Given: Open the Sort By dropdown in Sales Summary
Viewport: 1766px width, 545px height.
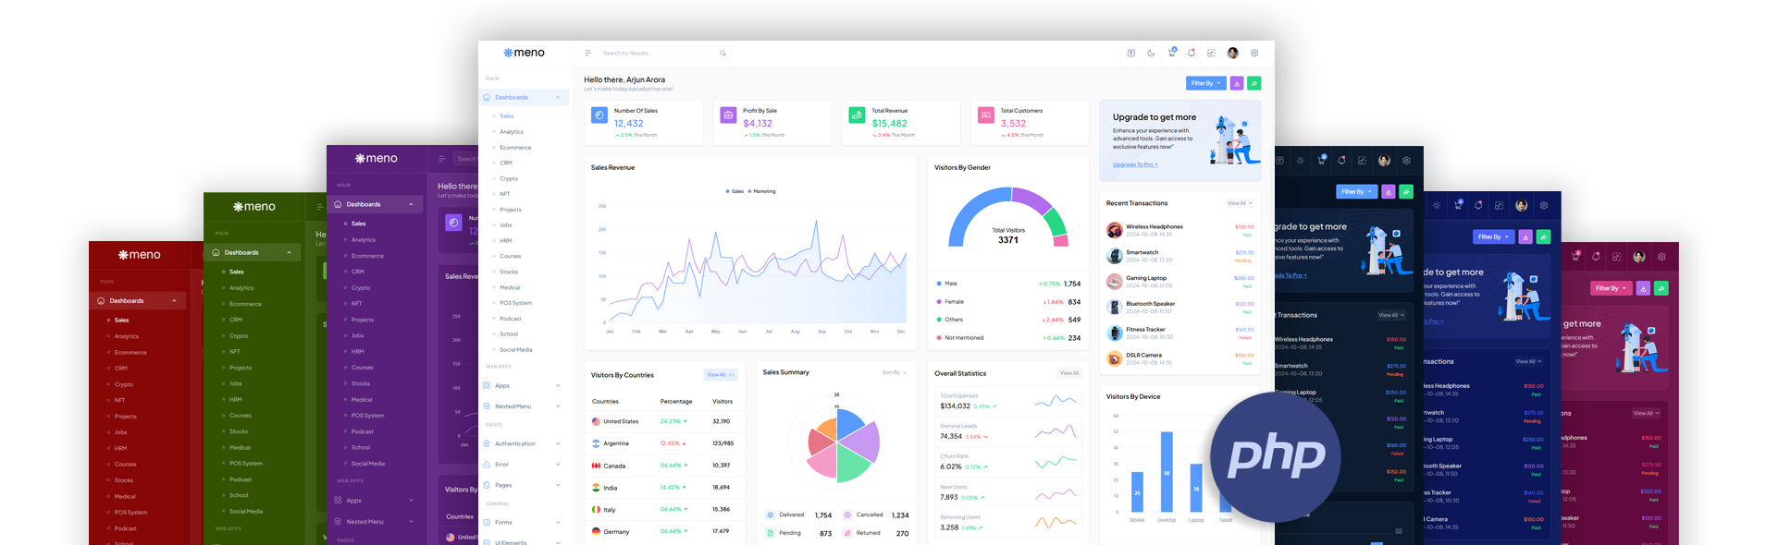Looking at the screenshot, I should pyautogui.click(x=895, y=372).
